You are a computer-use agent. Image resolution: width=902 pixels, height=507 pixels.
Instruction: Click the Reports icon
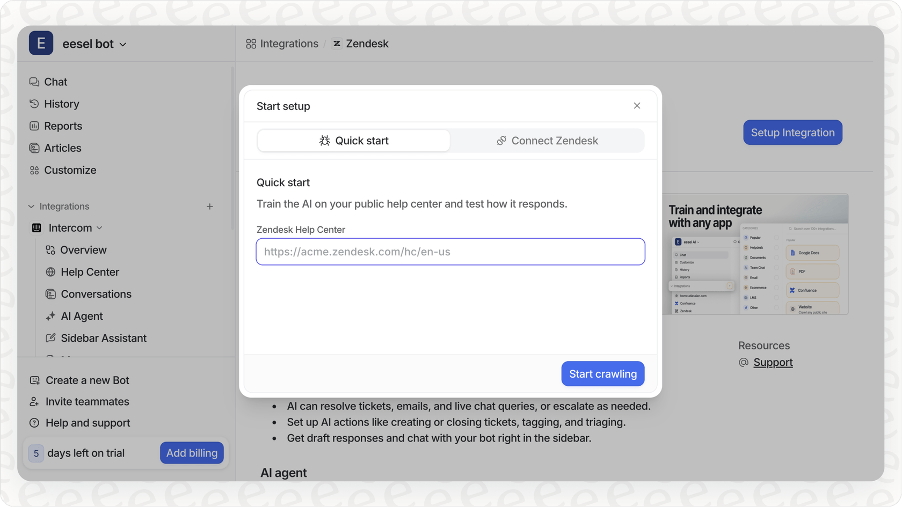tap(34, 126)
